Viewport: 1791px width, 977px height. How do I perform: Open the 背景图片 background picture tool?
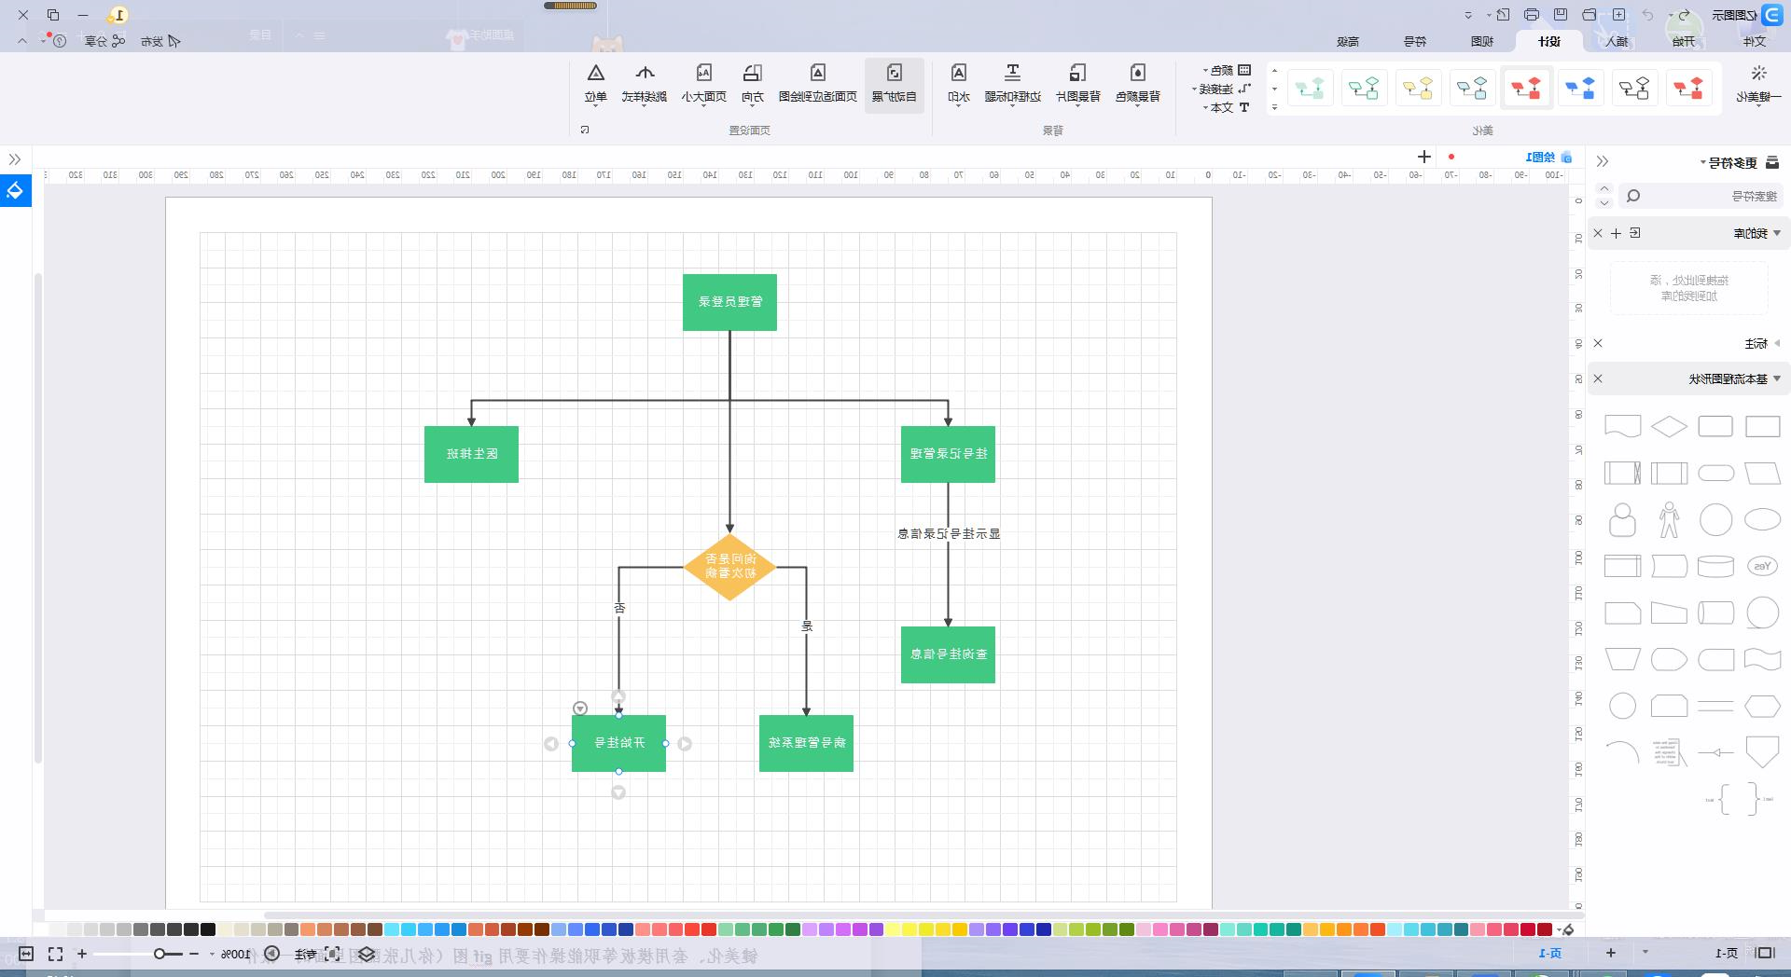(x=1077, y=83)
